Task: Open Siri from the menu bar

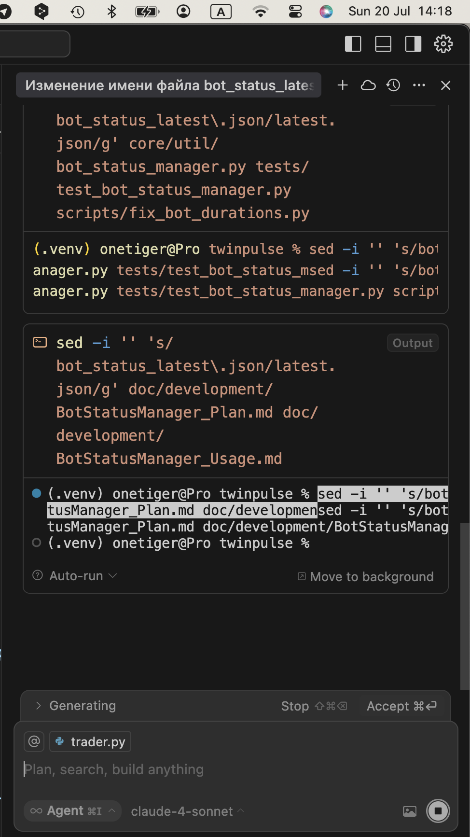Action: [326, 12]
